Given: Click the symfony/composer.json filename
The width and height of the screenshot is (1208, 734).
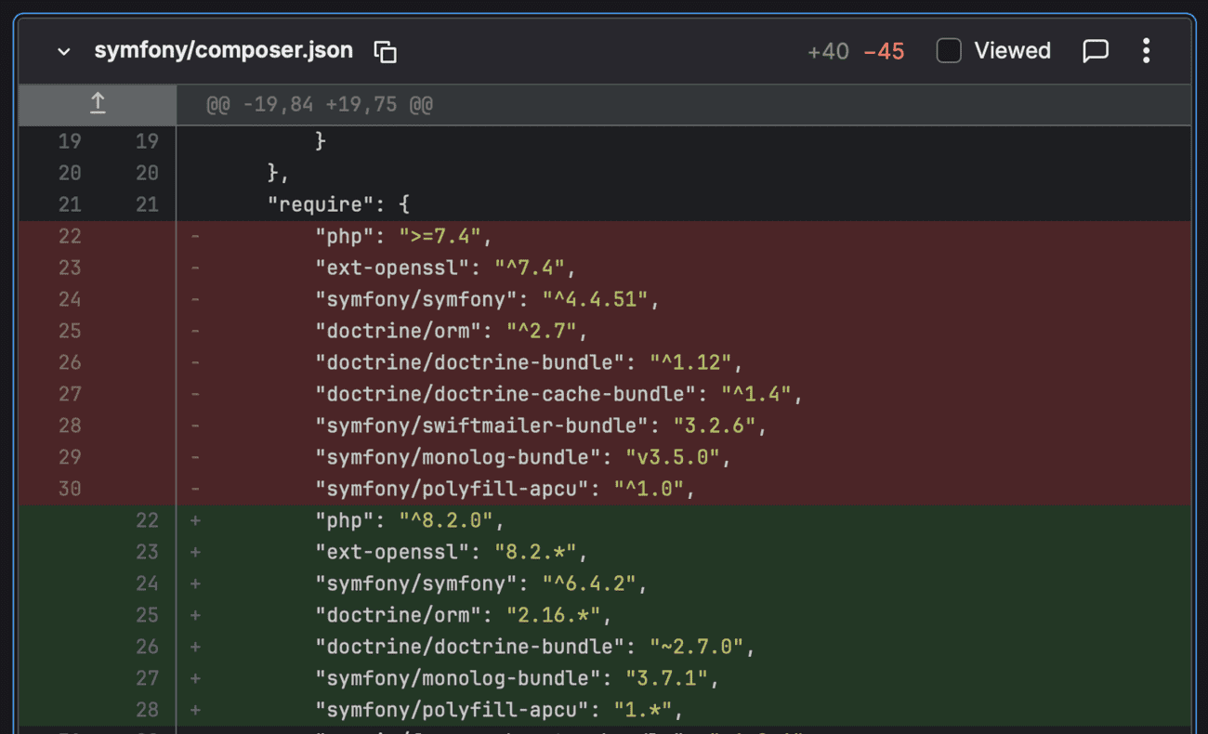Looking at the screenshot, I should [x=223, y=51].
